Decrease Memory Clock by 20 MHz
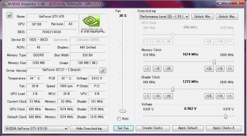This screenshot has width=247, height=136. 168,69
